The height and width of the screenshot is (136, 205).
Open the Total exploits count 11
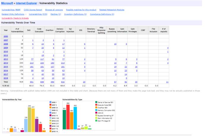tap(167, 82)
